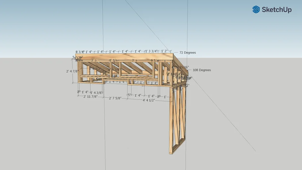Select the 72 Degrees angle label

(188, 53)
